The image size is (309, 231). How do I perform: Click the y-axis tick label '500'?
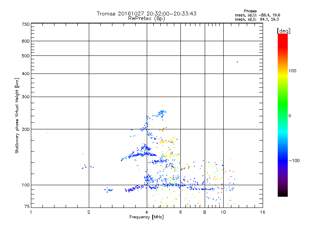25,56
